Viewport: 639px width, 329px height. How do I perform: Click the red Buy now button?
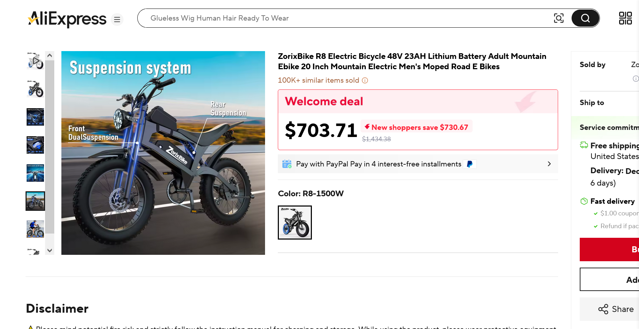coord(610,250)
